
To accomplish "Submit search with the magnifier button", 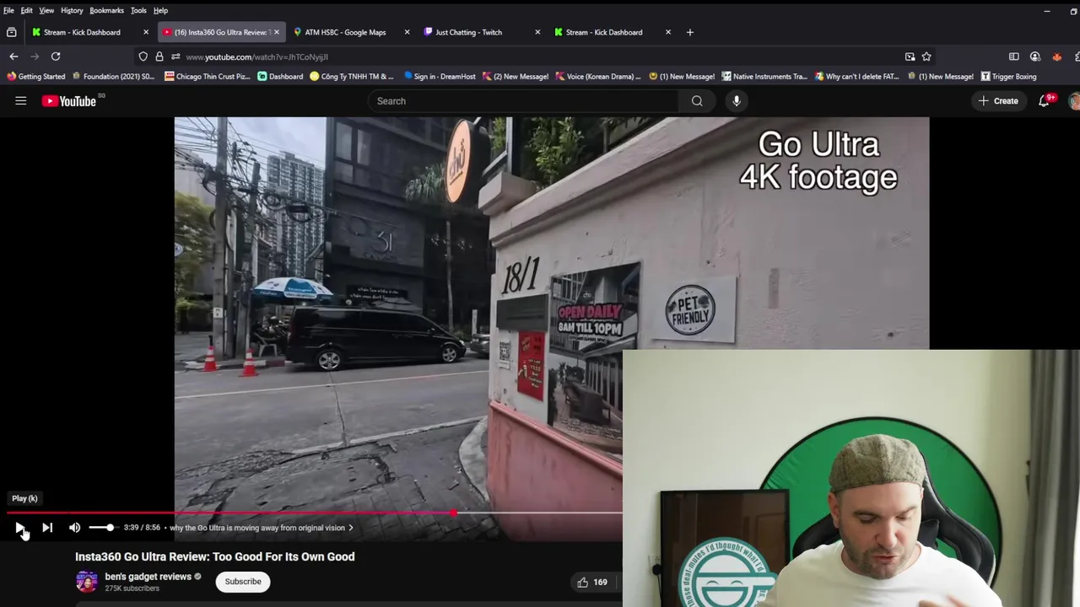I will 697,101.
